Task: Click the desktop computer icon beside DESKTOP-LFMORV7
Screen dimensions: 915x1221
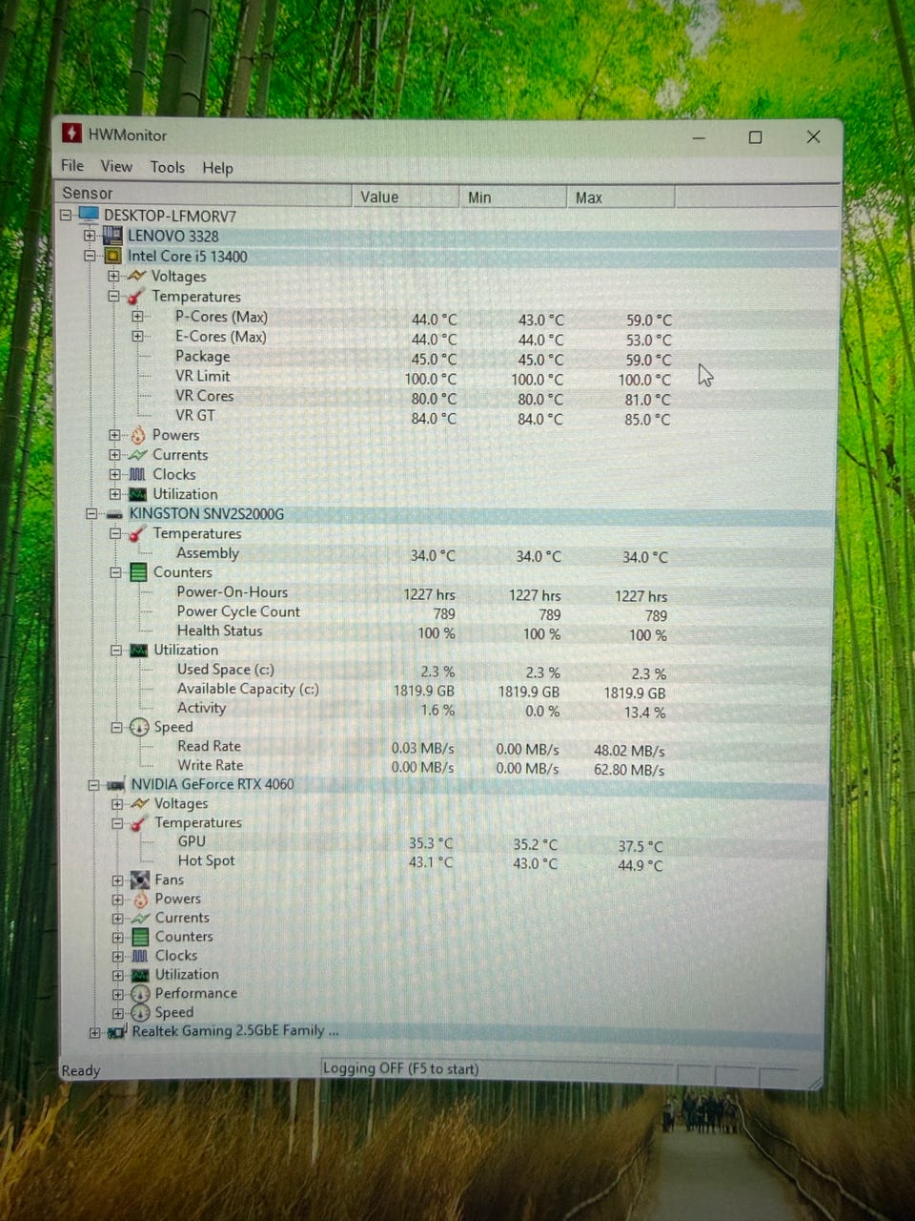Action: [x=88, y=215]
